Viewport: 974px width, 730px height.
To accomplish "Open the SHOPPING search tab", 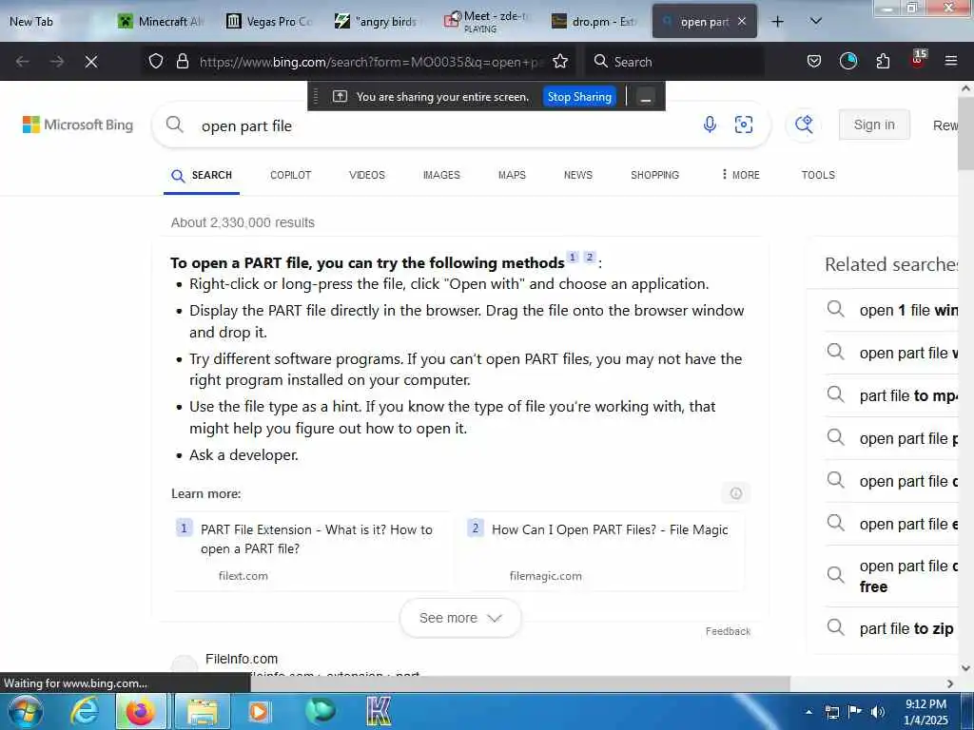I will click(654, 175).
